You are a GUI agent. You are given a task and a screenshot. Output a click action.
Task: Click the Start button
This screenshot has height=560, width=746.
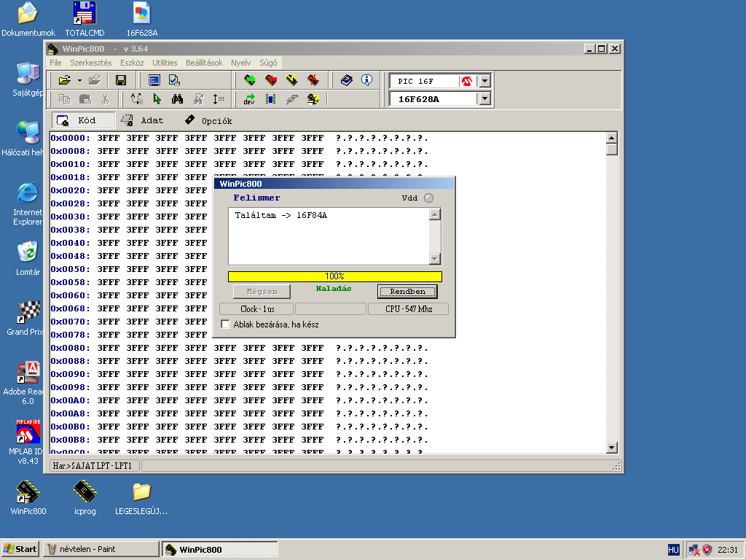coord(20,549)
